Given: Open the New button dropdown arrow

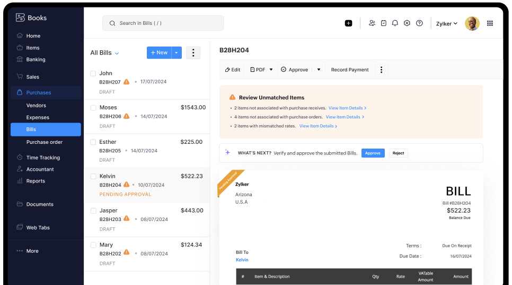Looking at the screenshot, I should pos(176,53).
